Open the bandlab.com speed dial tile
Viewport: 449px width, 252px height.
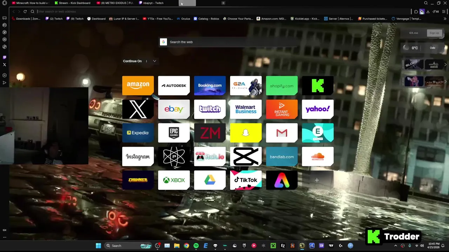coord(282,156)
